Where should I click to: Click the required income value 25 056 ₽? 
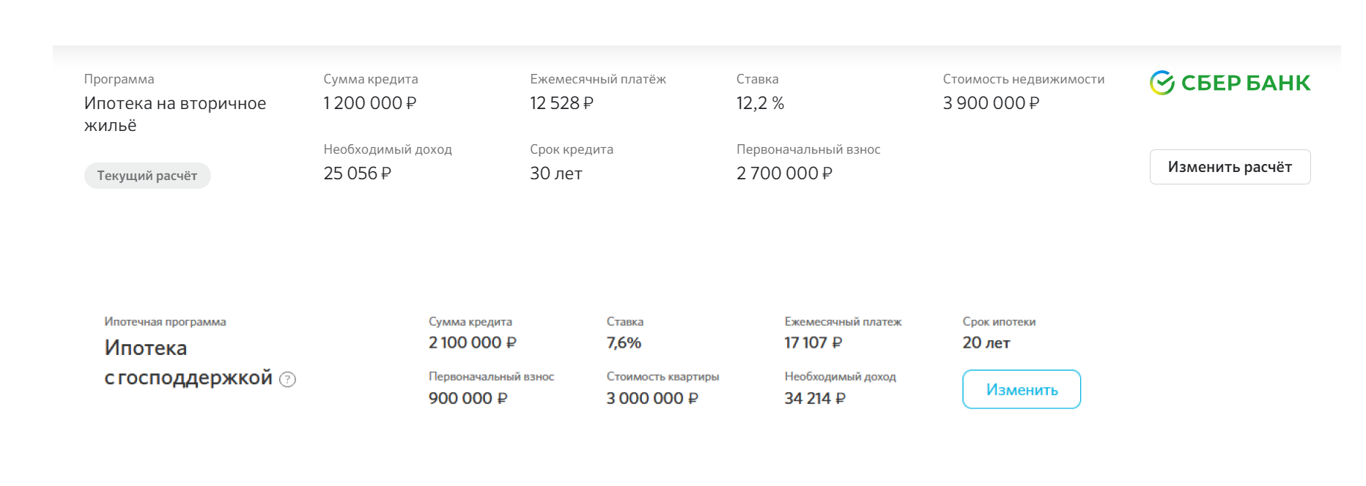[x=357, y=173]
